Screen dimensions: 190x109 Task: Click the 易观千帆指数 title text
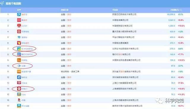[13, 3]
